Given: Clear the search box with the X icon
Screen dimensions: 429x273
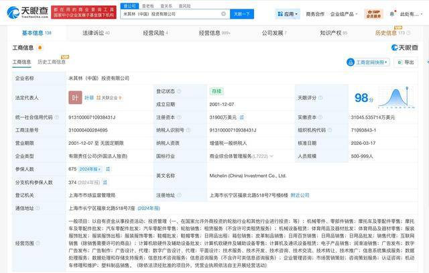Looking at the screenshot, I should tap(223, 13).
